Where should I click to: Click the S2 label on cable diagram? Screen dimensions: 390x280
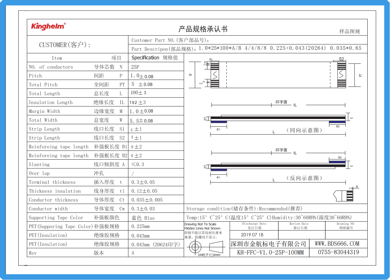click(x=341, y=59)
